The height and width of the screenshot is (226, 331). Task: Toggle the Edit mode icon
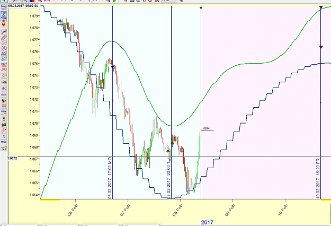(x=4, y=14)
